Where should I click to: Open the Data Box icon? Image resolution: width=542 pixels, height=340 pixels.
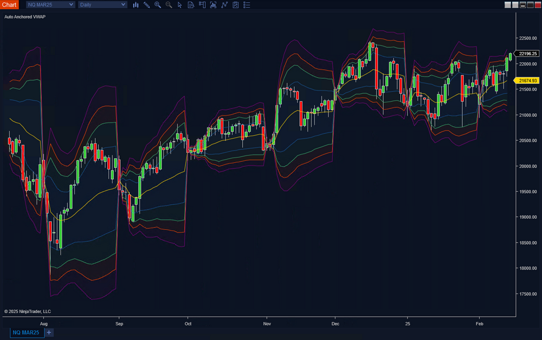click(190, 5)
